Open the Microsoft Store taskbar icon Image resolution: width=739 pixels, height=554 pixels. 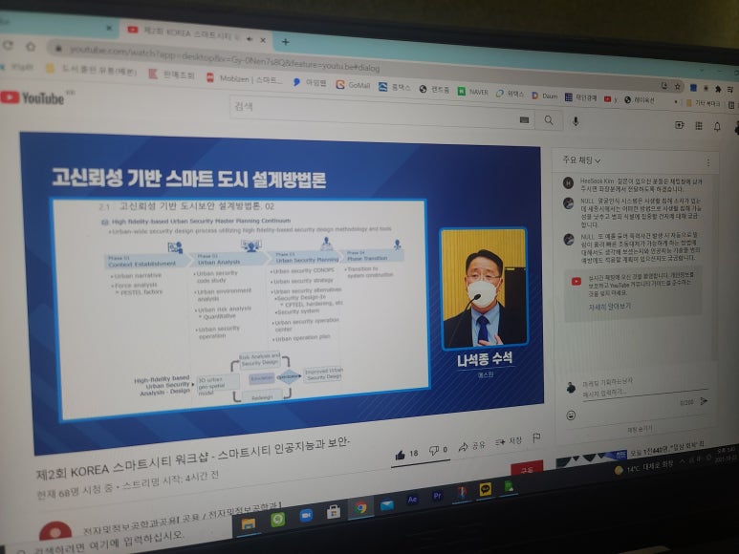[334, 512]
